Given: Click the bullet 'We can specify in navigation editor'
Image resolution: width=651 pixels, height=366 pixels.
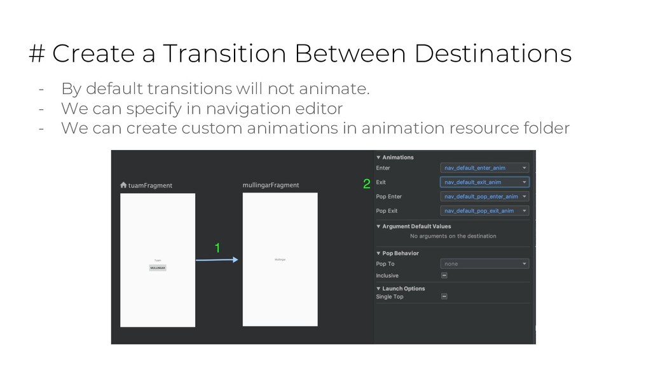Looking at the screenshot, I should pos(202,109).
